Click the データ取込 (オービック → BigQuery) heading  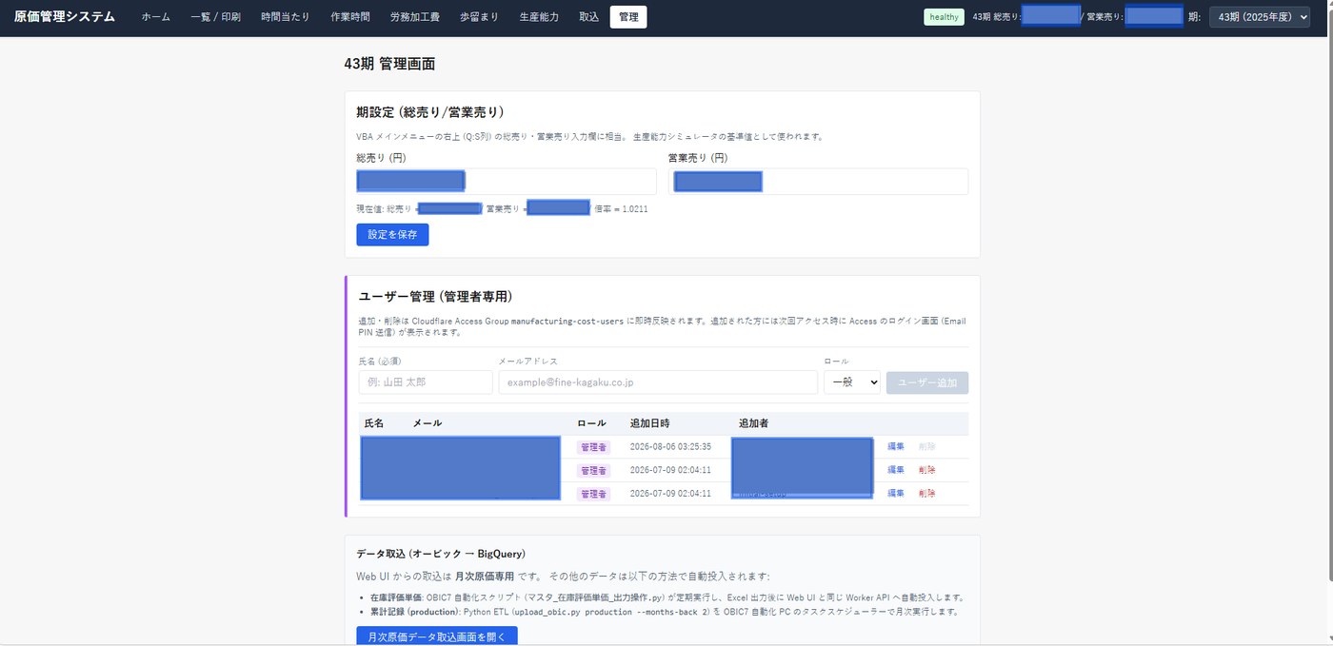point(441,554)
